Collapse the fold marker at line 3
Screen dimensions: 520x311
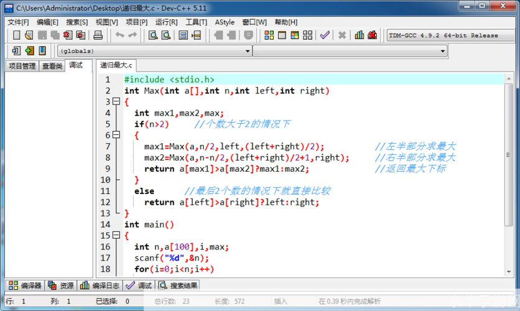point(116,101)
